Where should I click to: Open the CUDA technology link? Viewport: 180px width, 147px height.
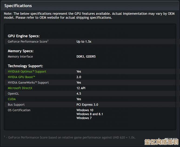[x=12, y=99]
